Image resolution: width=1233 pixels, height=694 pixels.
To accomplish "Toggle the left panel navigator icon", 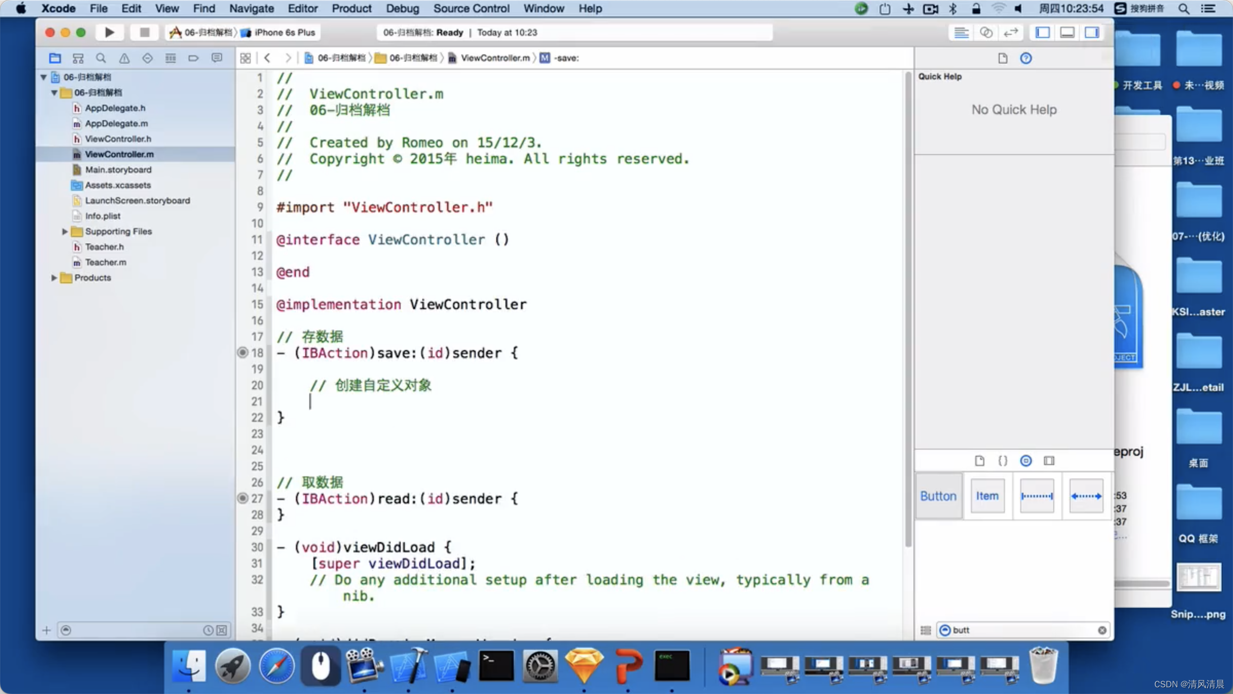I will click(1042, 32).
